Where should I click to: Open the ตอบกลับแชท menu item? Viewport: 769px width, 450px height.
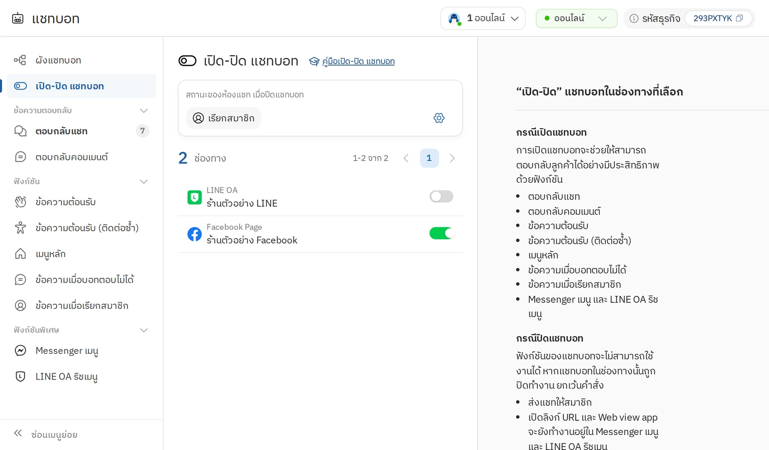click(x=81, y=131)
